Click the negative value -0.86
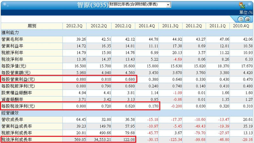254x143 pixels. tap(177, 99)
